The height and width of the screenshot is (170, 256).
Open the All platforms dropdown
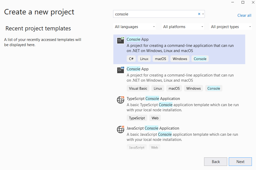[182, 27]
